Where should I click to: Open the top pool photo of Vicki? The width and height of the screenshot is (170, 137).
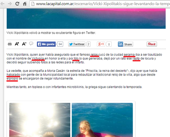[86, 19]
